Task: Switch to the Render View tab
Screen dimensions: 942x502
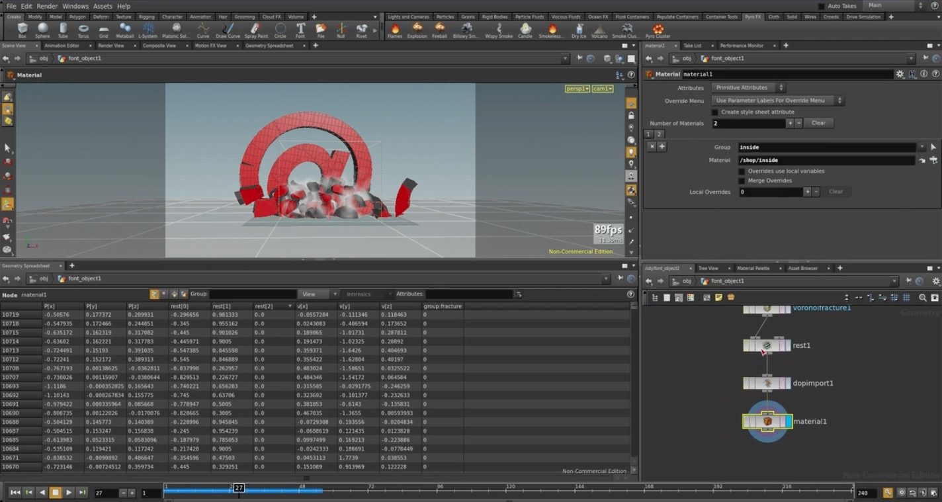Action: 111,46
